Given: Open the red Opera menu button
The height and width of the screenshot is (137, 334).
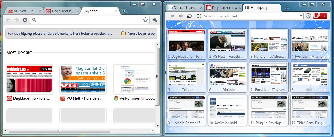Looking at the screenshot, I should click(x=320, y=16).
